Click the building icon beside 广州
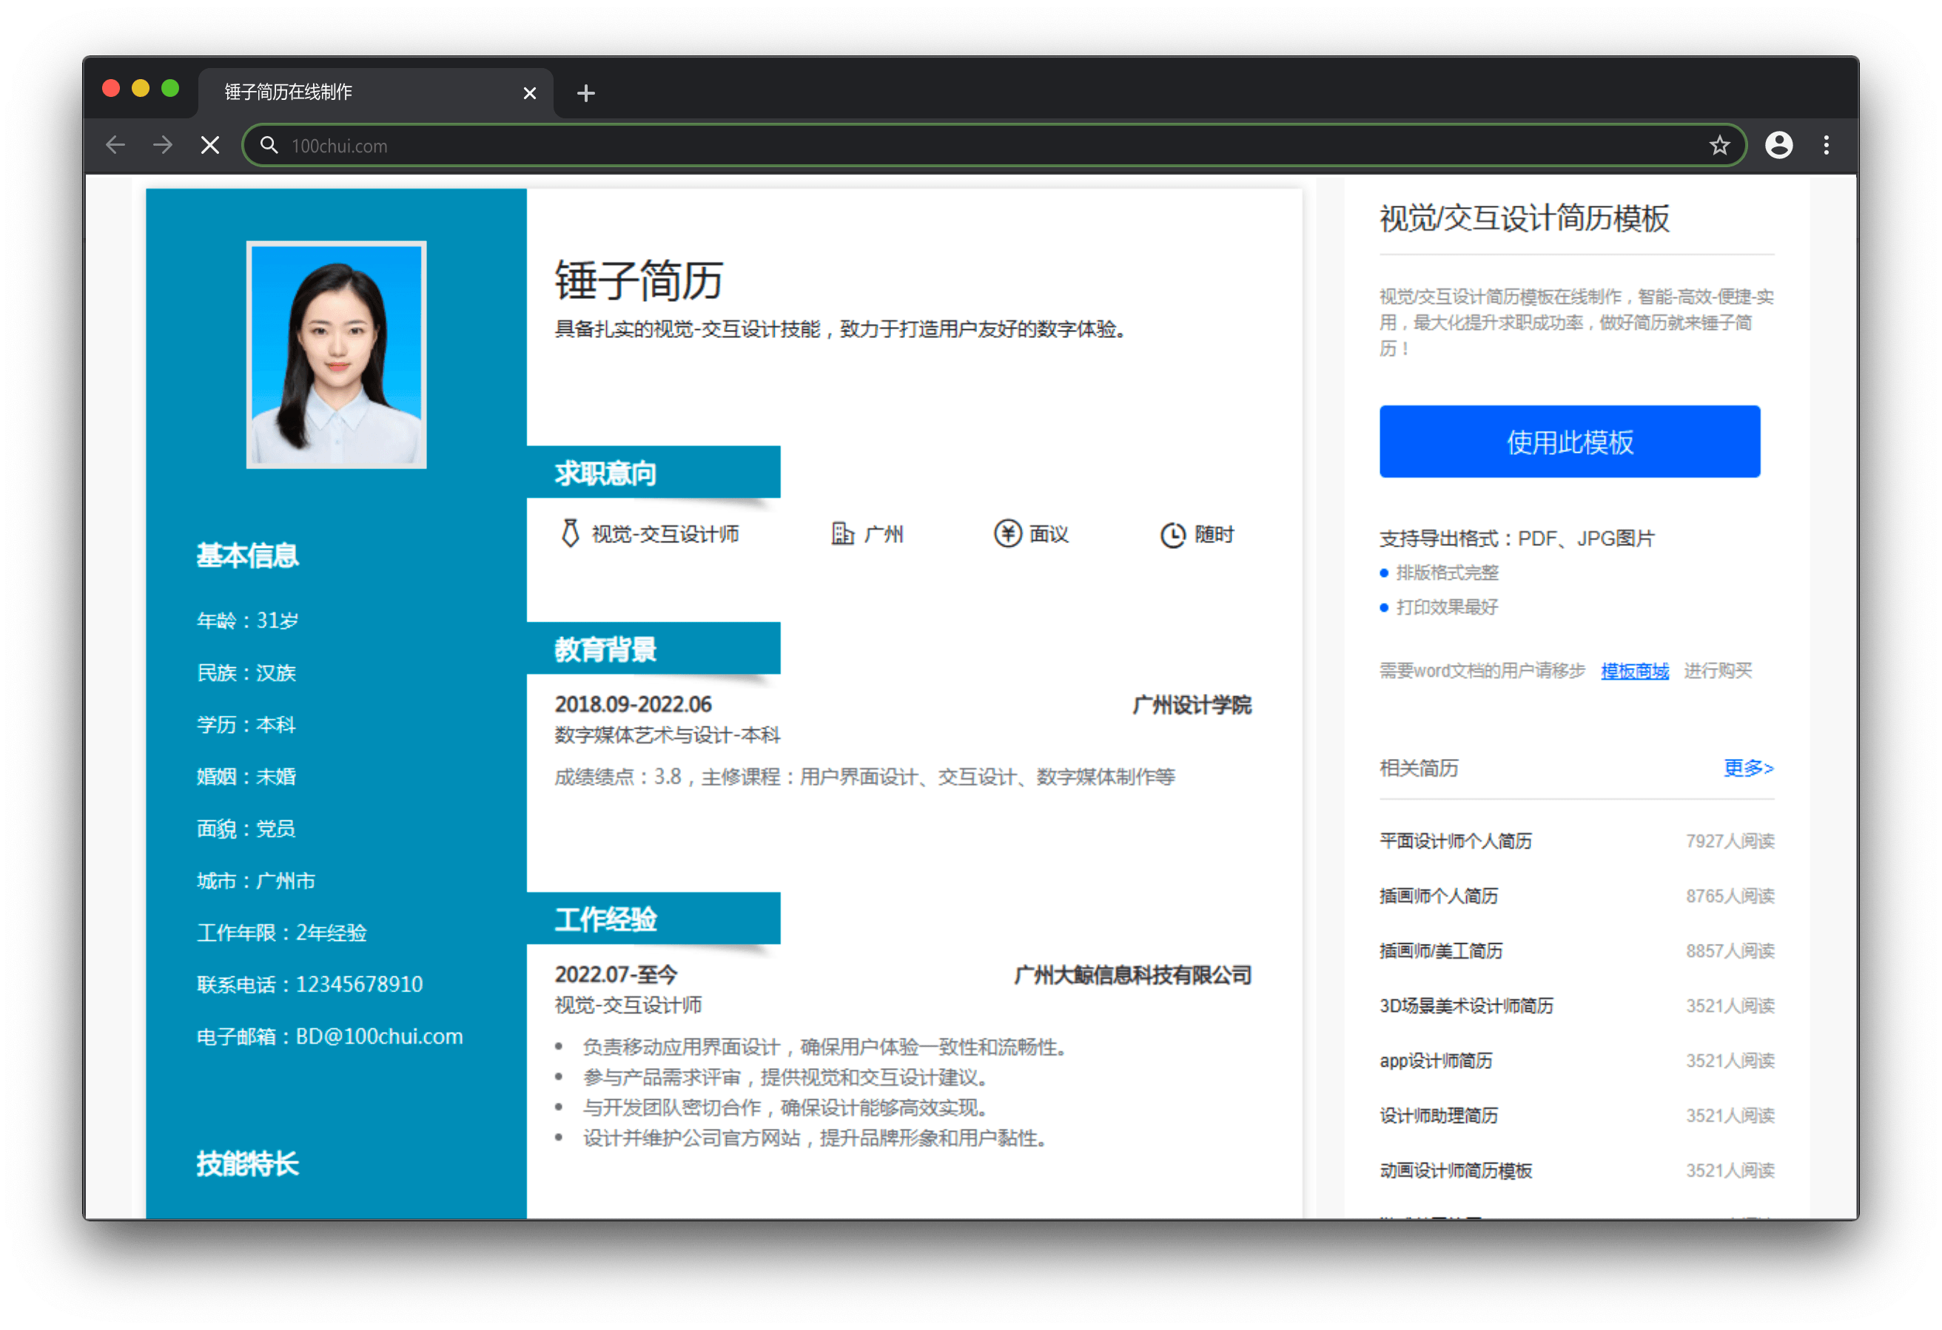The height and width of the screenshot is (1330, 1942). coord(842,533)
